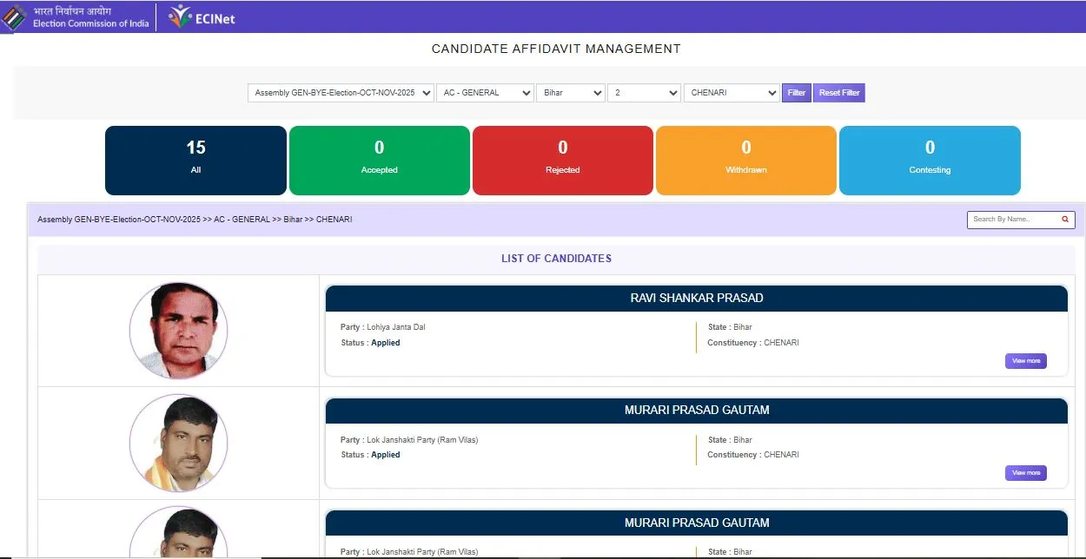
Task: View more for Ravi Shankar Prasad
Action: pyautogui.click(x=1025, y=361)
